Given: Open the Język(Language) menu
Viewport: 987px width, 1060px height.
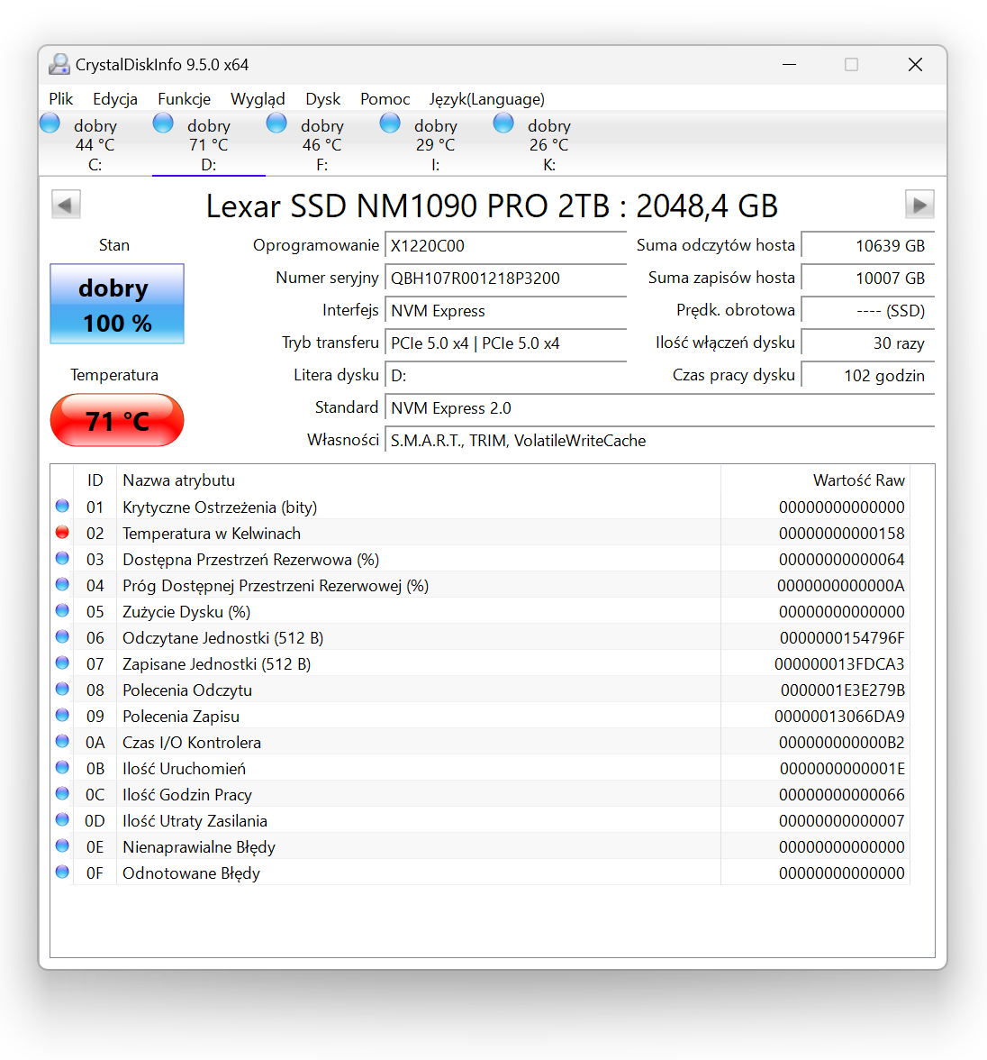Looking at the screenshot, I should 486,99.
